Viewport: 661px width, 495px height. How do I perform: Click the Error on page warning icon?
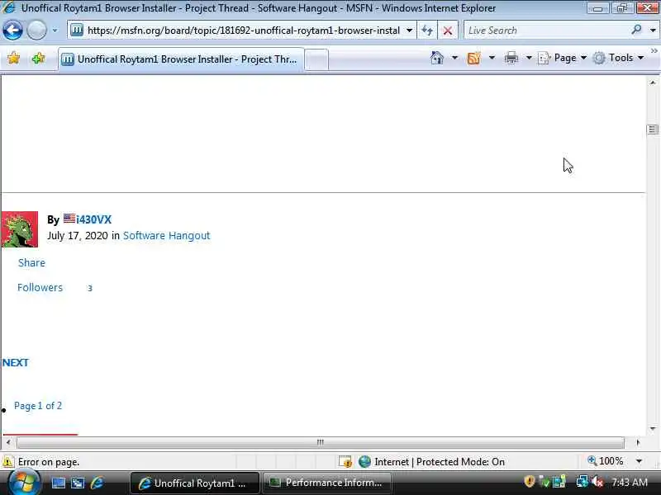pos(8,462)
